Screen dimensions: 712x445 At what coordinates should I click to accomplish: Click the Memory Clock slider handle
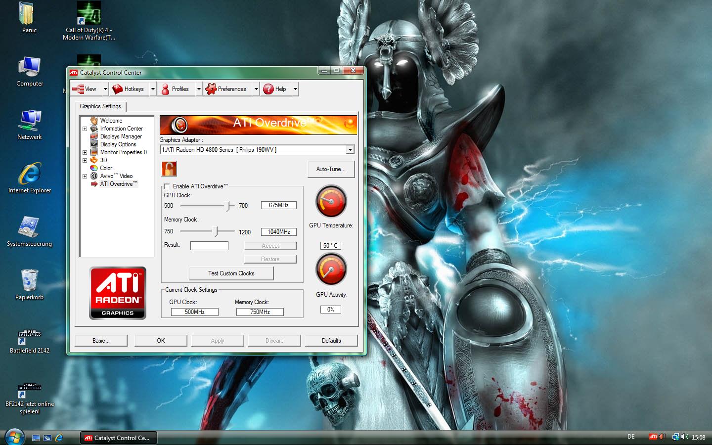(x=215, y=231)
